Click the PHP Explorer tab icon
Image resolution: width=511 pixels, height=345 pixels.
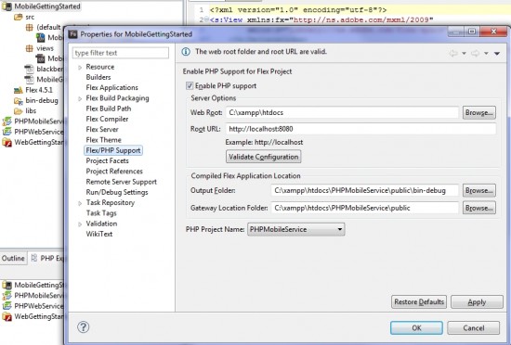coord(34,258)
